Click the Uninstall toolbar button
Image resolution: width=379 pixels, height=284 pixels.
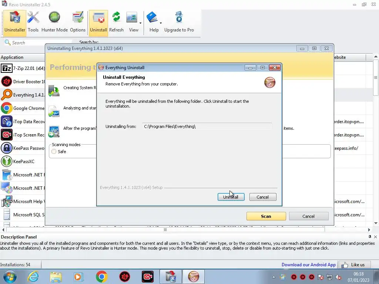(98, 23)
